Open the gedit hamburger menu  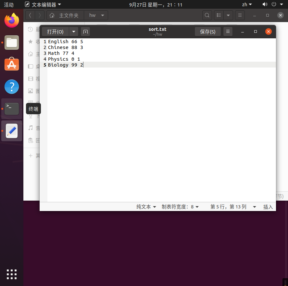tap(228, 31)
